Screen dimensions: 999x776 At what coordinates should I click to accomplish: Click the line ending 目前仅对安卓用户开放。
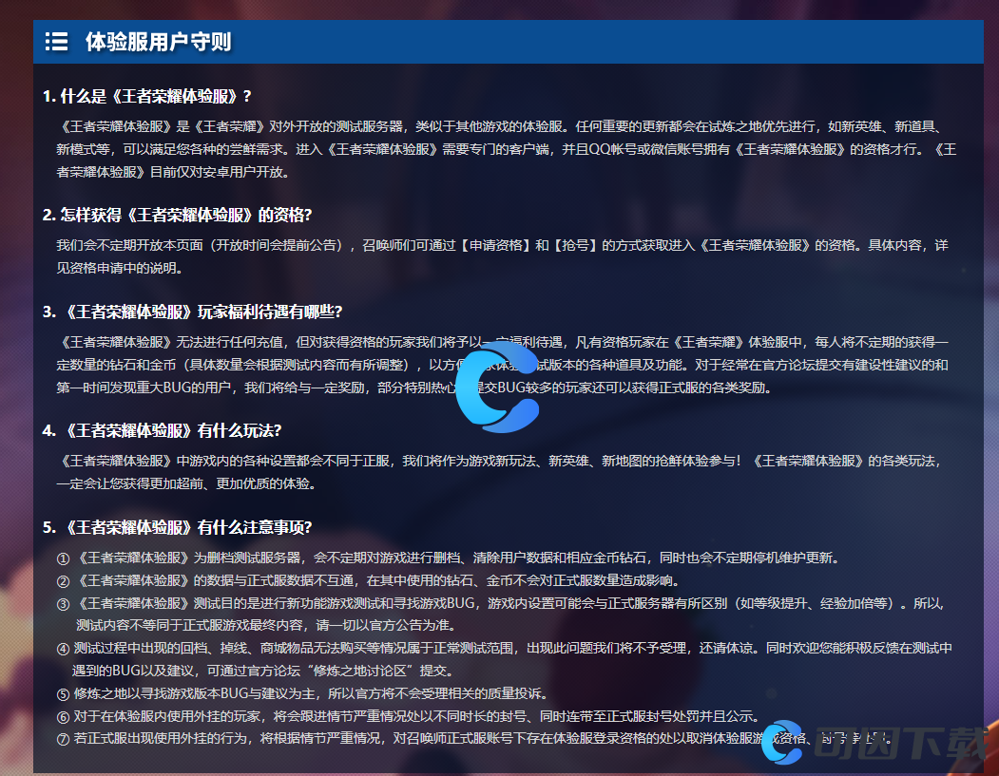[173, 172]
